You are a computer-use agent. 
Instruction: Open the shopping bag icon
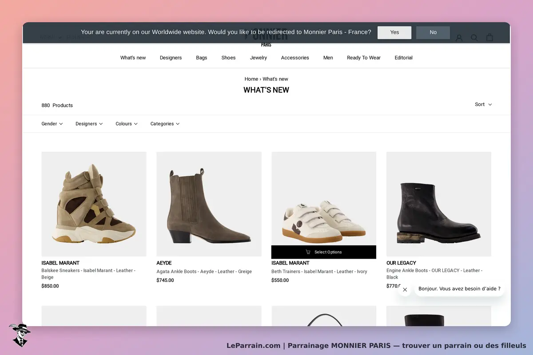(x=489, y=38)
